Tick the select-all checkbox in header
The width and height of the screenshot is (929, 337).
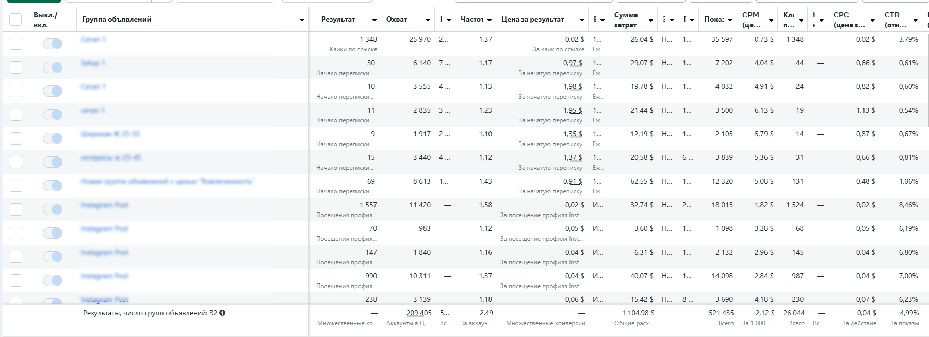[x=15, y=20]
